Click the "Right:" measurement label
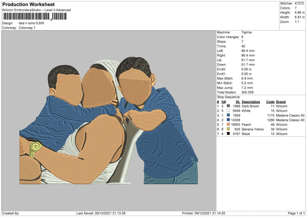Viewport: 307px width, 217px height. click(221, 55)
